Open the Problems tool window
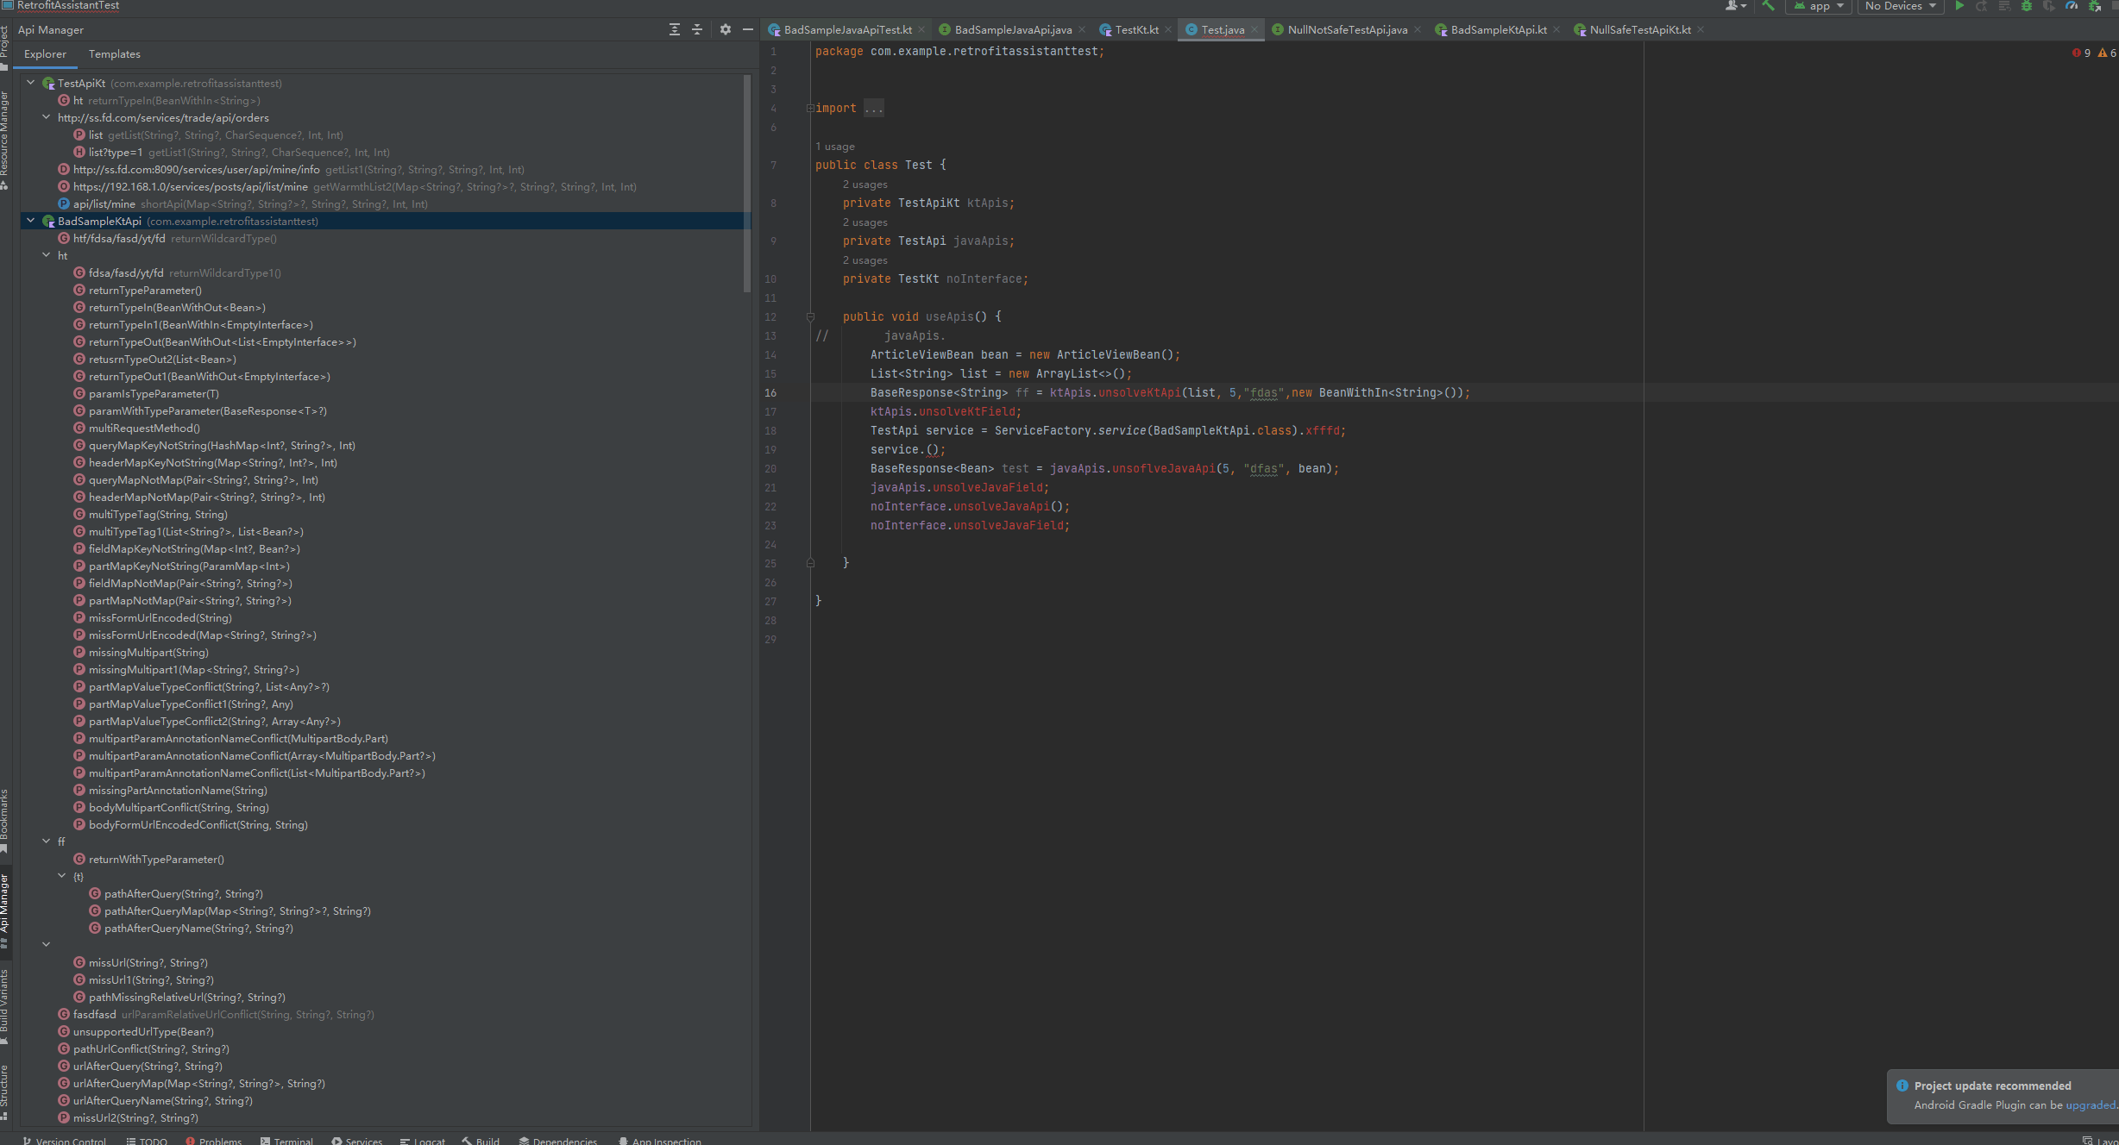 pyautogui.click(x=214, y=1140)
